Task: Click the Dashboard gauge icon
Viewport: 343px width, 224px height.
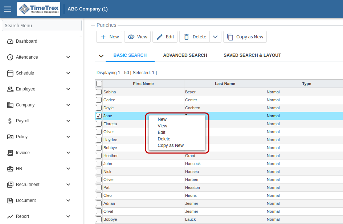Action: point(10,41)
